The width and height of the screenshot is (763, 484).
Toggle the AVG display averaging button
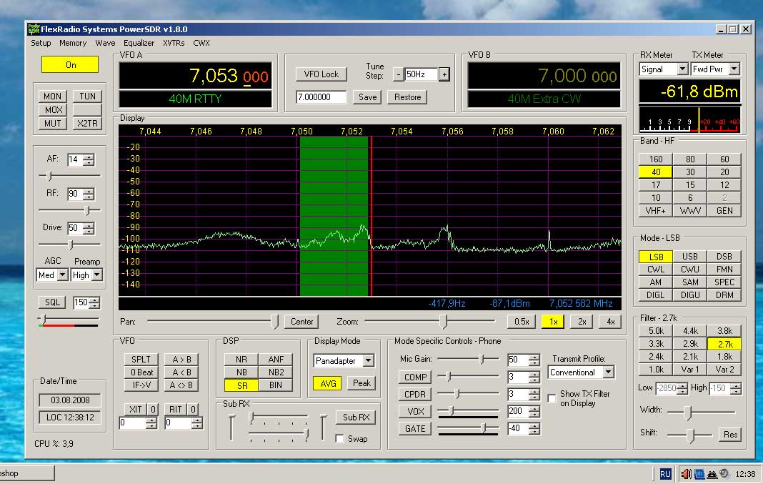pos(328,383)
